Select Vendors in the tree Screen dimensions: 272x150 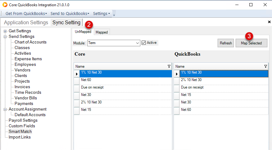(x=22, y=70)
